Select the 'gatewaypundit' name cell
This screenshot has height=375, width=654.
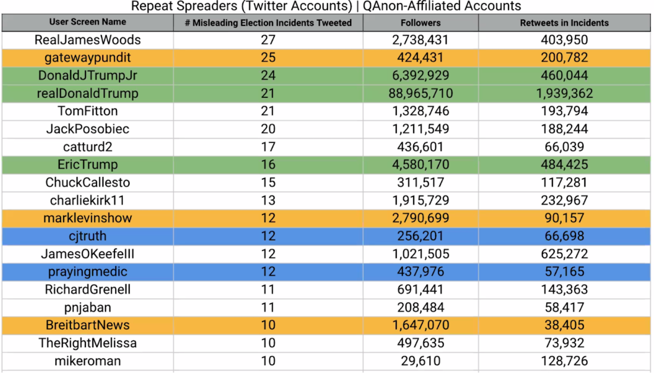(87, 58)
